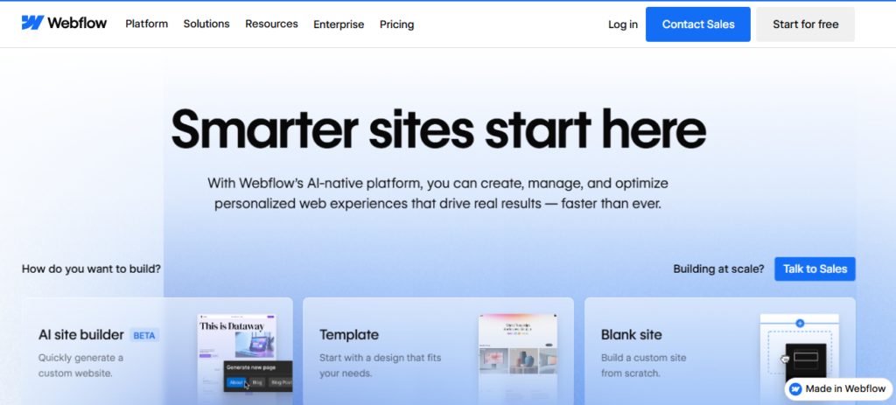This screenshot has height=405, width=896.
Task: Click the Made in Webflow badge
Action: 837,389
